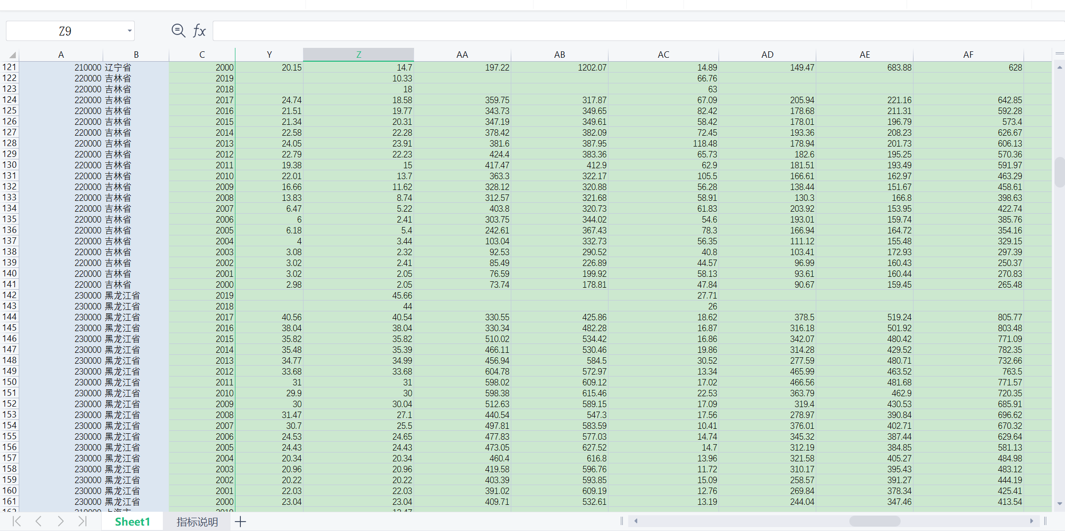Select row 121 header
This screenshot has width=1065, height=531.
(x=9, y=67)
